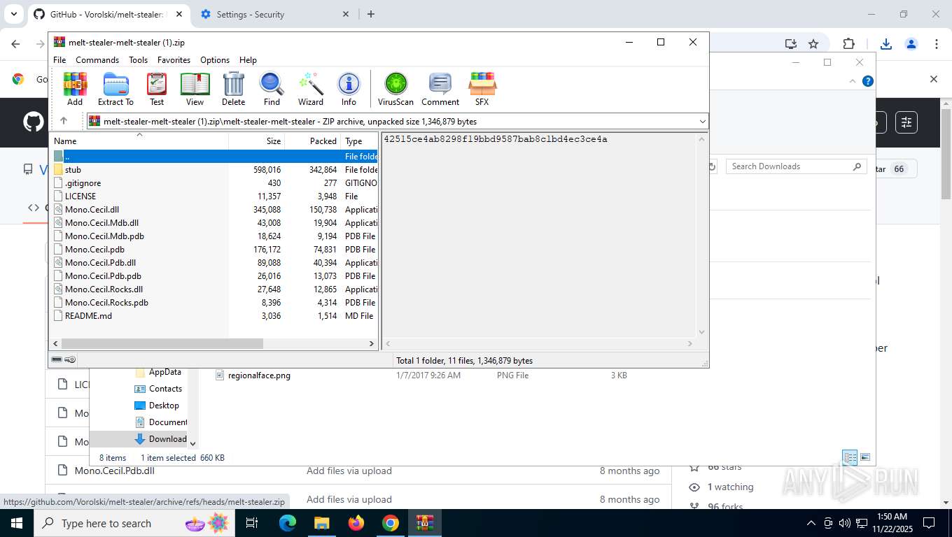Open Mono.Cecil.Pdb.dll link on GitHub

(115, 471)
